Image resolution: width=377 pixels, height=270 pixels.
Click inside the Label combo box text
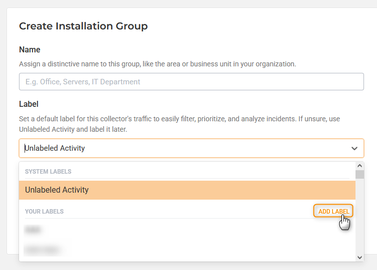pyautogui.click(x=55, y=148)
